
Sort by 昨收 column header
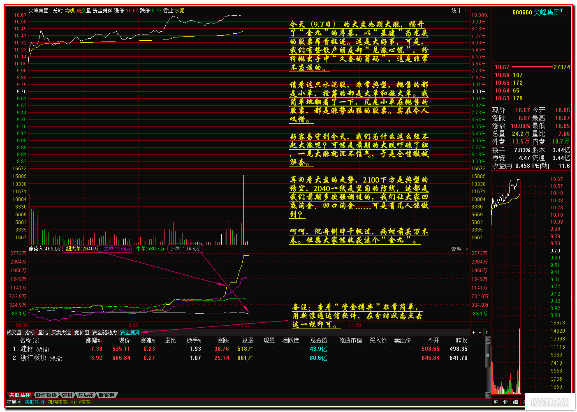click(x=461, y=340)
